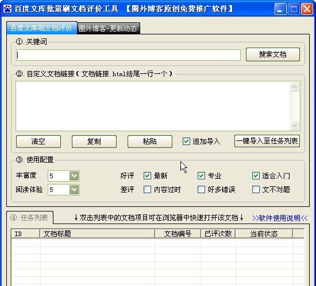
Task: Uncheck the 最新 positive review checkbox
Action: coord(147,175)
